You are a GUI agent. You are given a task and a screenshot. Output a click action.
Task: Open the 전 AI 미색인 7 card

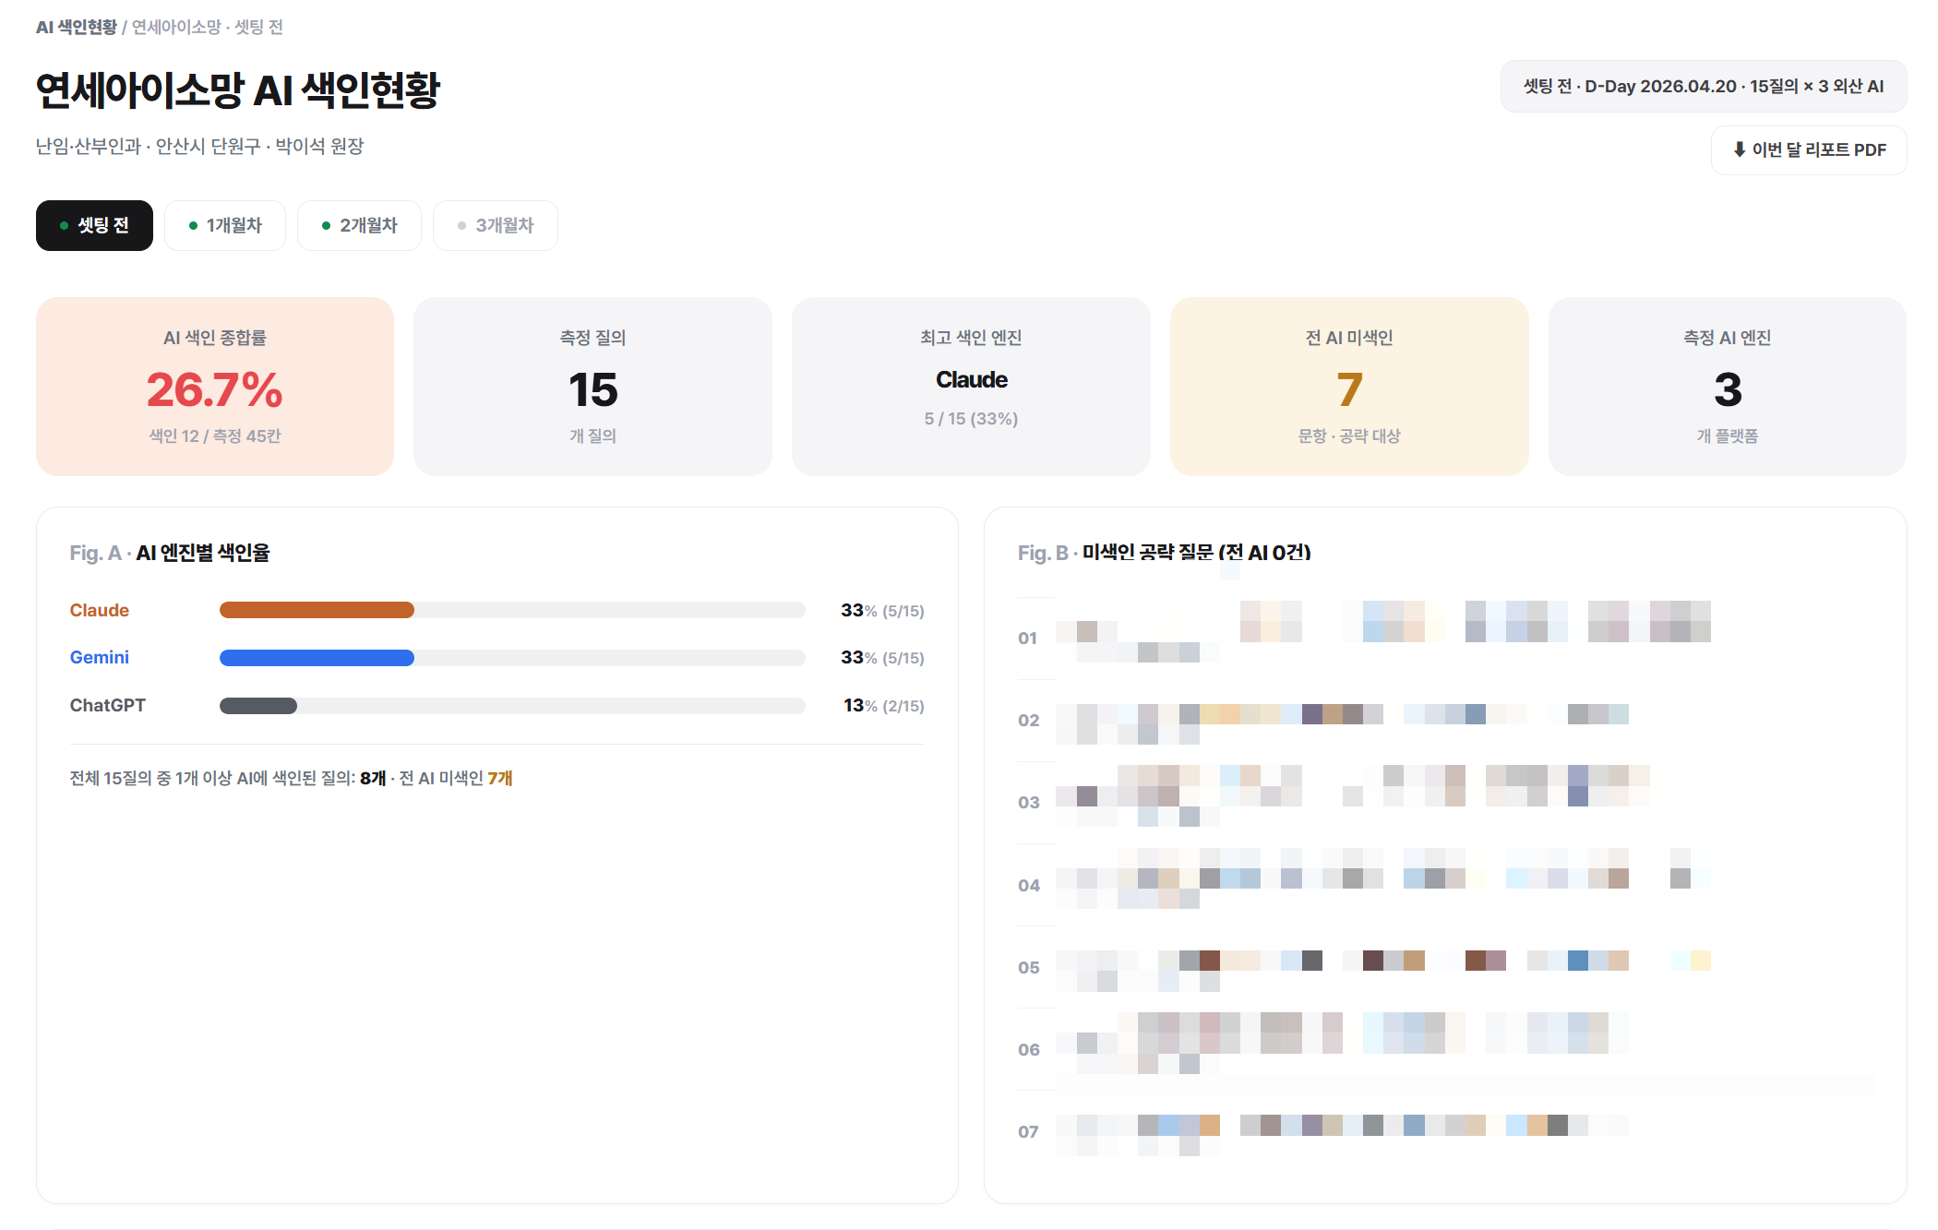(1349, 386)
